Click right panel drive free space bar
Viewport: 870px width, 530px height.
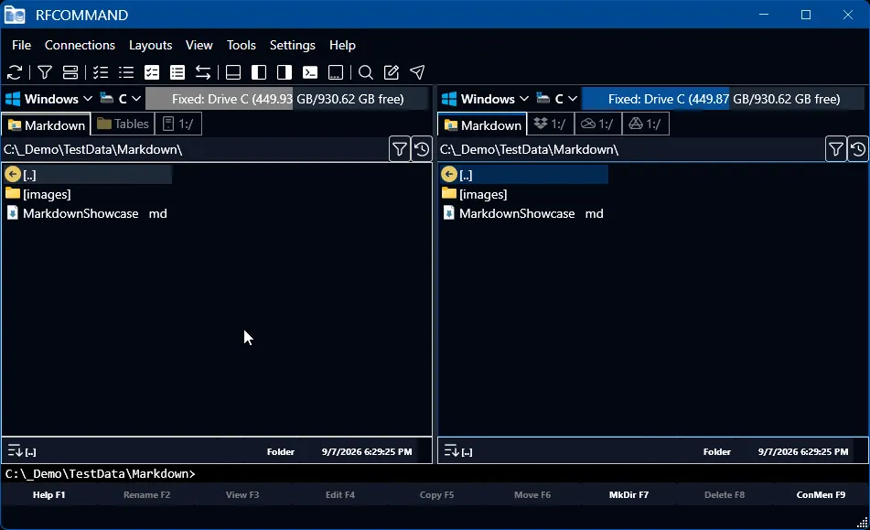click(x=724, y=99)
